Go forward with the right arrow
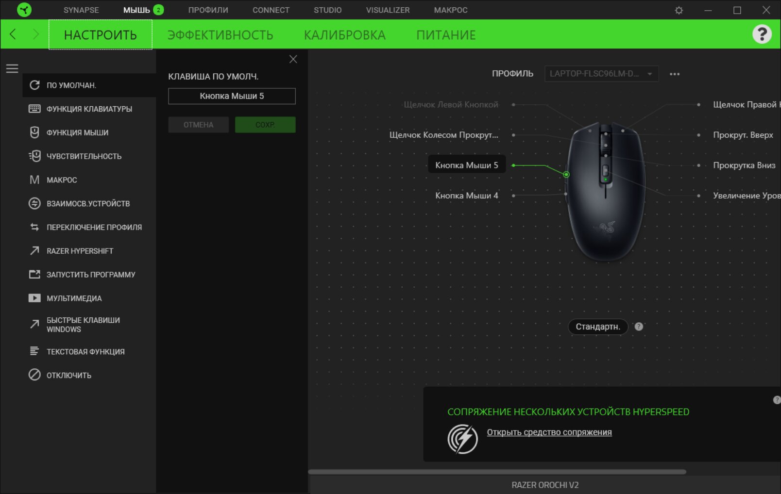Screen dimensions: 781x494 click(x=35, y=34)
